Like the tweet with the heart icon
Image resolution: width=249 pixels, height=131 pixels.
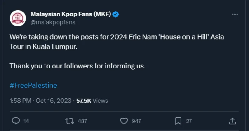(124, 121)
